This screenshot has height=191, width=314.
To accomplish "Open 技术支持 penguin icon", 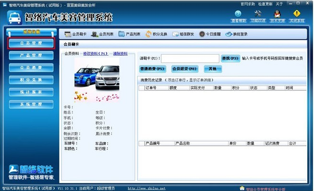I will (277, 14).
